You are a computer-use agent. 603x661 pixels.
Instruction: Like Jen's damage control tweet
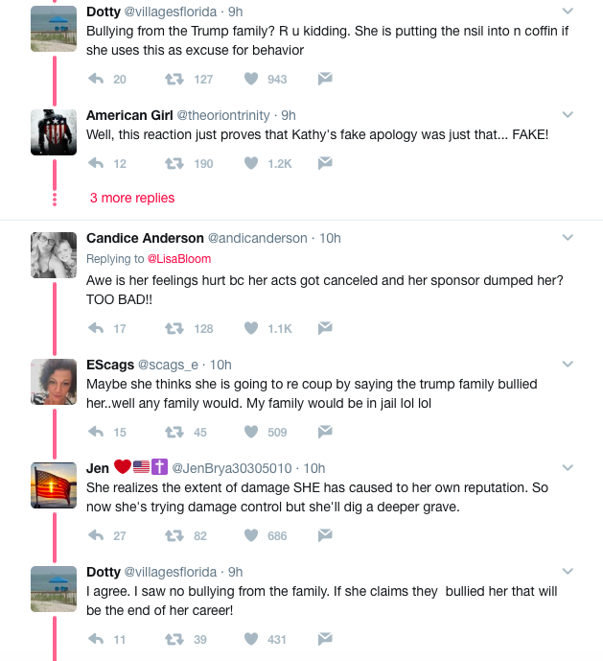(x=251, y=535)
